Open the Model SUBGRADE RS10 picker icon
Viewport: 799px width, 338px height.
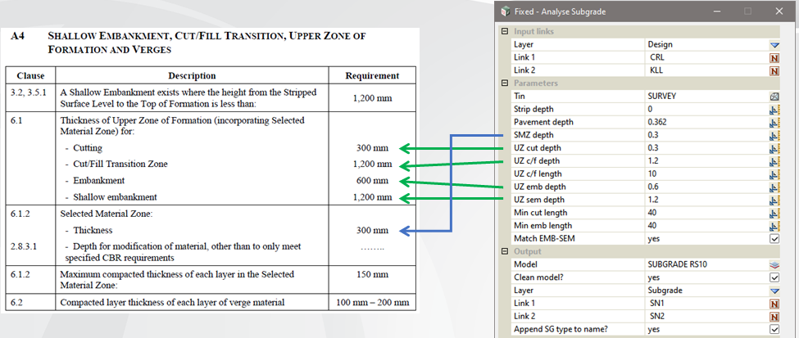pyautogui.click(x=774, y=264)
